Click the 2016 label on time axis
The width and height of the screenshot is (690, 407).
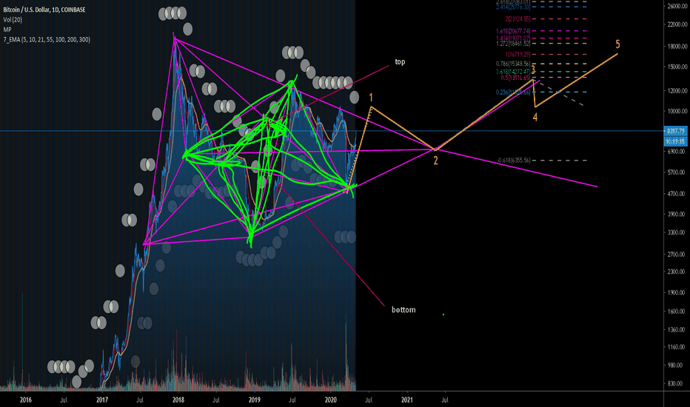point(25,400)
